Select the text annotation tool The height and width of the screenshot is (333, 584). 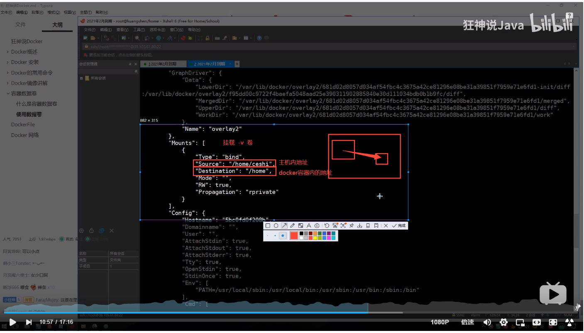[x=309, y=225]
